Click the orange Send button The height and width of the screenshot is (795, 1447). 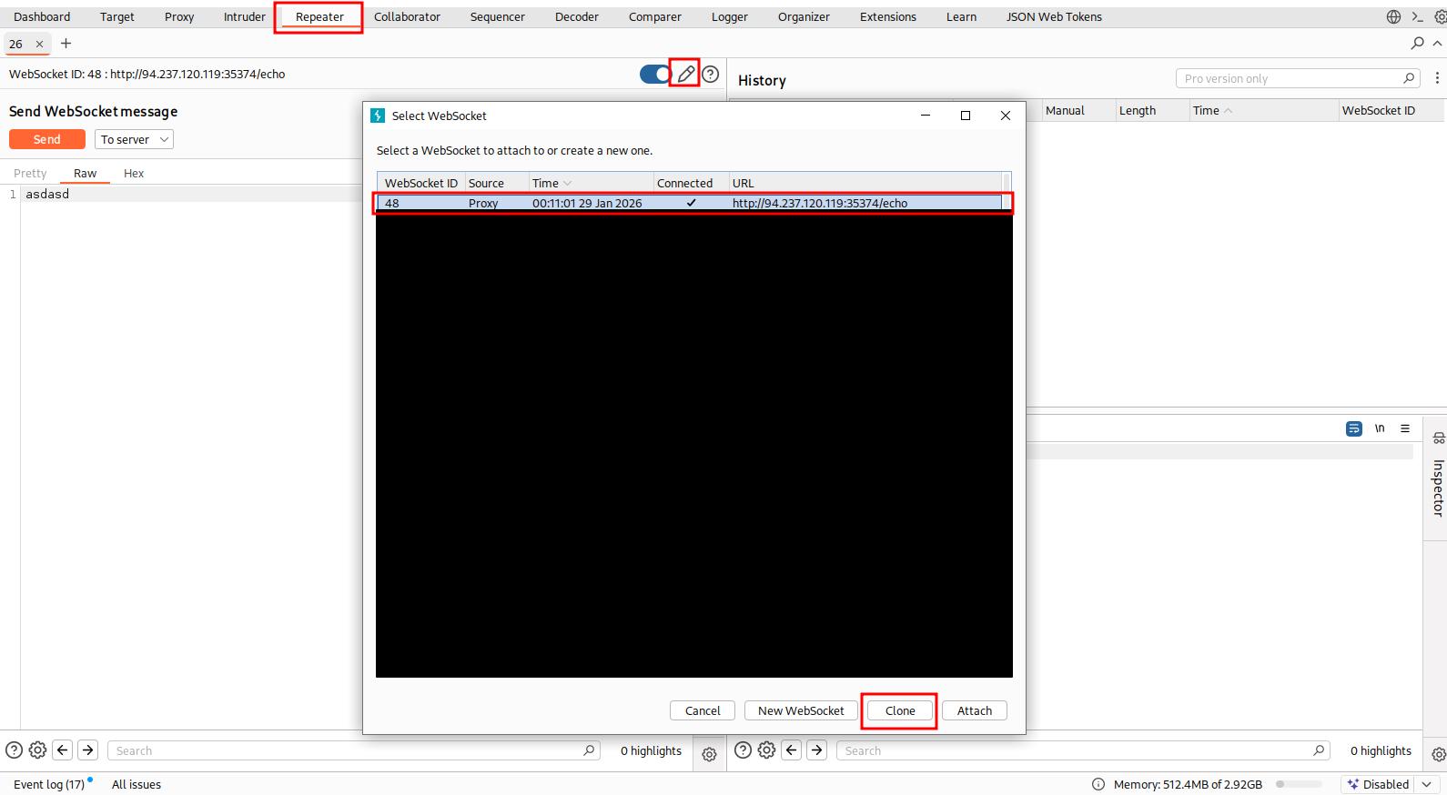pyautogui.click(x=46, y=139)
